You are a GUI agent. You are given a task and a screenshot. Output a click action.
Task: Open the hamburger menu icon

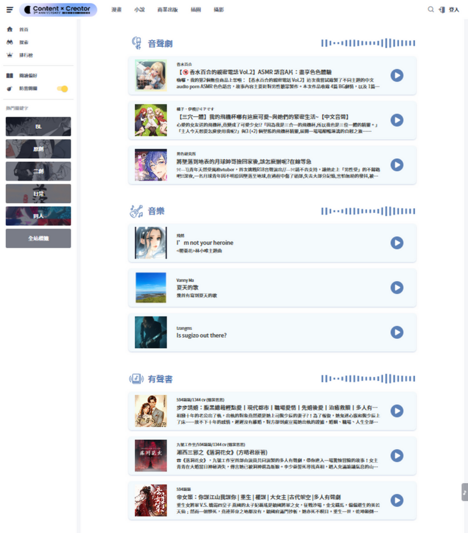(10, 9)
